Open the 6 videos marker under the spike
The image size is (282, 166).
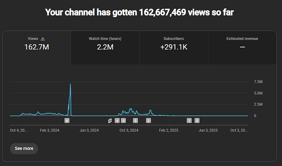(67, 121)
